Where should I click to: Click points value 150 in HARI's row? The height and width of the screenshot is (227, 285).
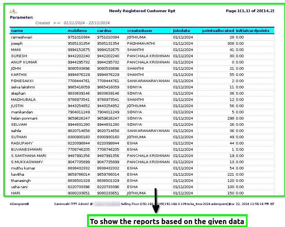[231, 193]
